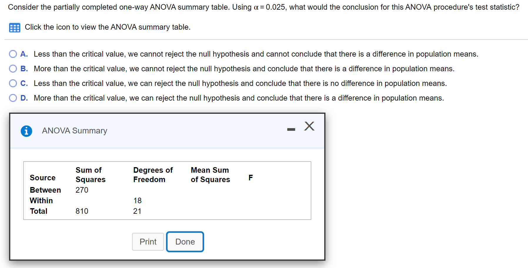Click the Mean Sum of Squares header
Viewport: 528px width, 268px height.
tap(210, 175)
